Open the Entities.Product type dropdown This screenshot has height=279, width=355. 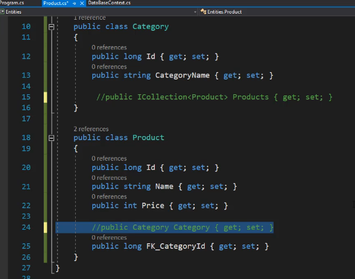pyautogui.click(x=277, y=12)
